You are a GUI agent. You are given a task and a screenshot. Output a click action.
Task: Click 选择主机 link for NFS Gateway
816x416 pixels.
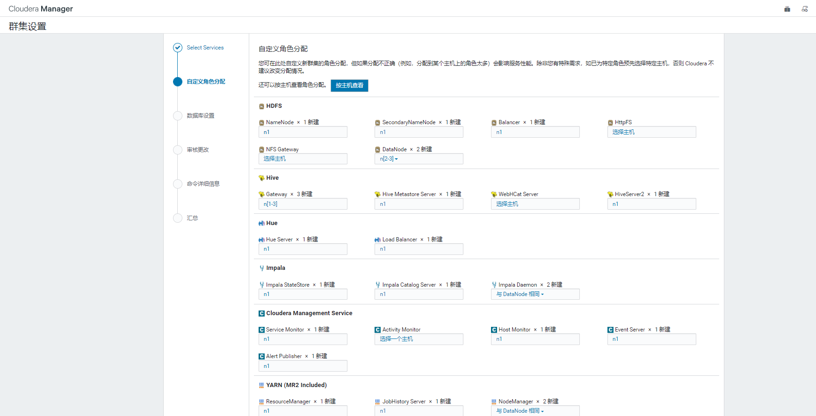[274, 159]
